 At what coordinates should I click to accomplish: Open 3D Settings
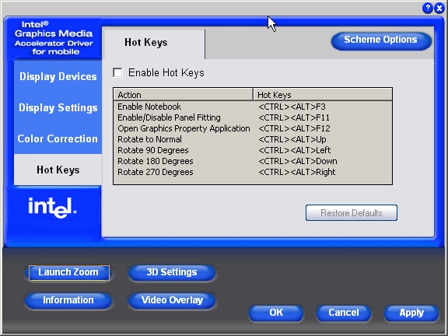(x=172, y=272)
